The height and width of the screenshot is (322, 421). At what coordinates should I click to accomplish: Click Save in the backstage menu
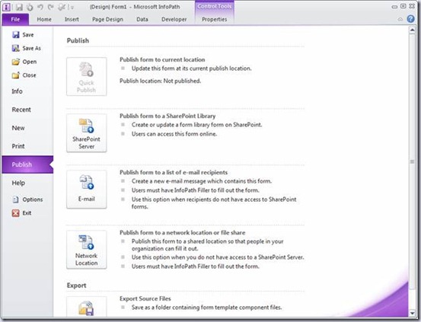(23, 35)
